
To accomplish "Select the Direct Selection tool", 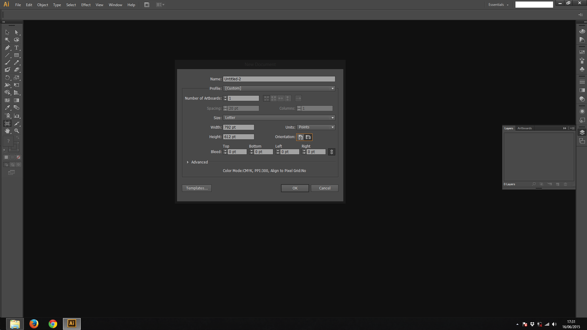I will point(17,32).
